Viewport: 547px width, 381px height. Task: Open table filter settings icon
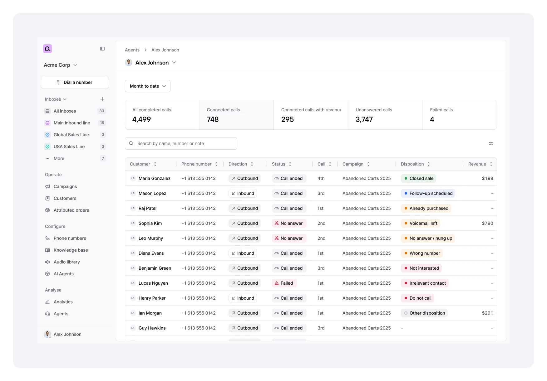pyautogui.click(x=491, y=143)
